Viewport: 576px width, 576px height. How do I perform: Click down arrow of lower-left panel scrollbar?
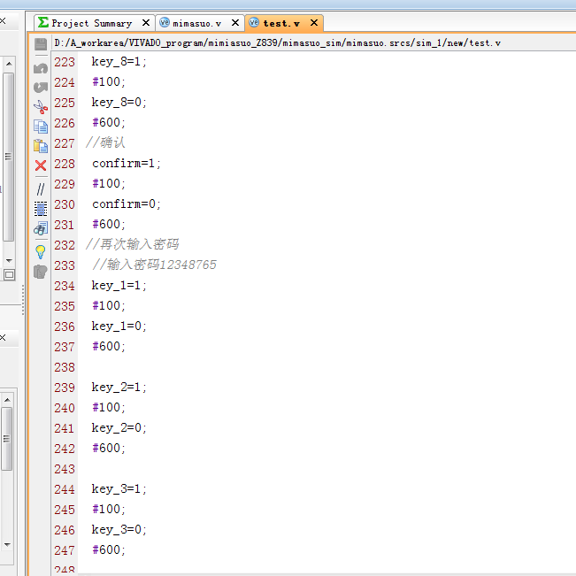coord(8,544)
